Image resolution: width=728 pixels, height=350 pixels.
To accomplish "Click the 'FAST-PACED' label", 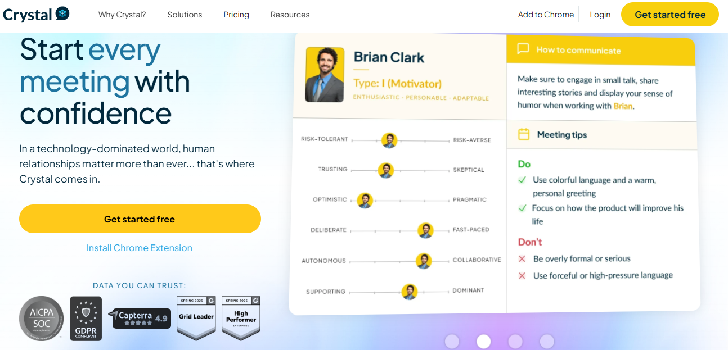I will (x=471, y=229).
